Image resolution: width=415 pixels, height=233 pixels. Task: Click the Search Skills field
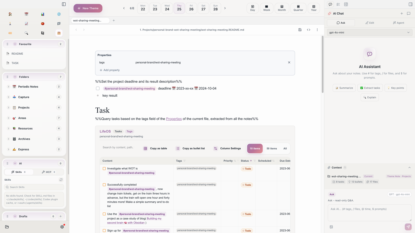pos(34,187)
